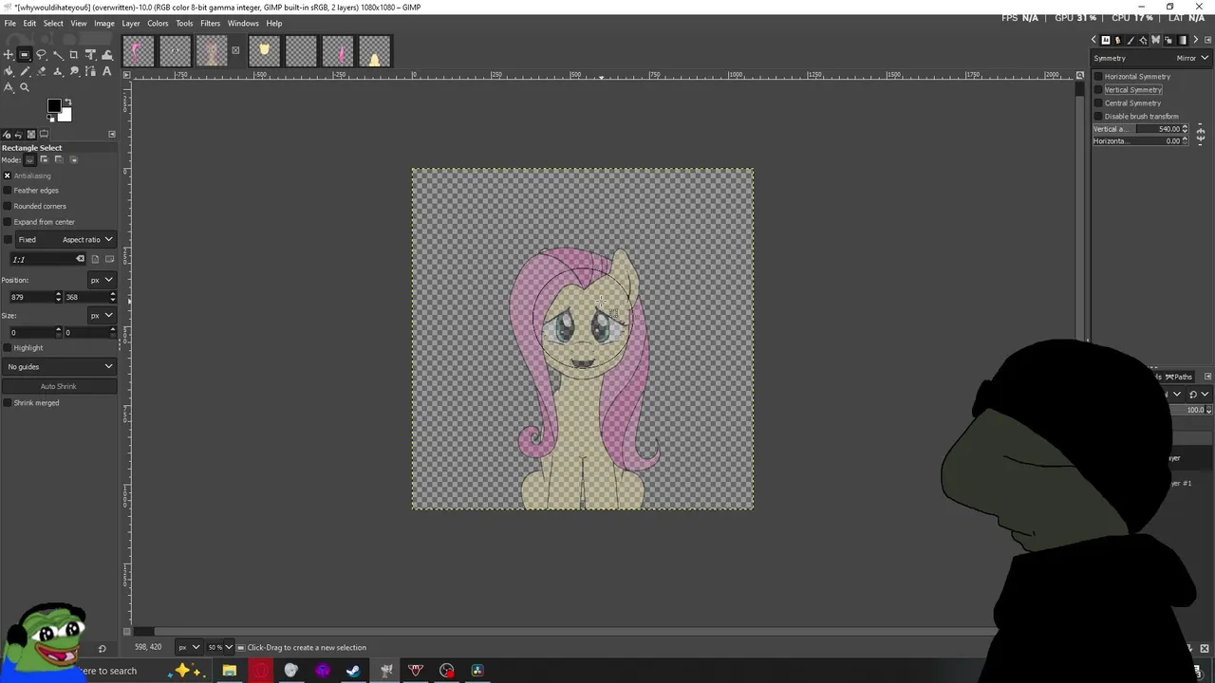Enable Shrink merged checkbox

[7, 403]
